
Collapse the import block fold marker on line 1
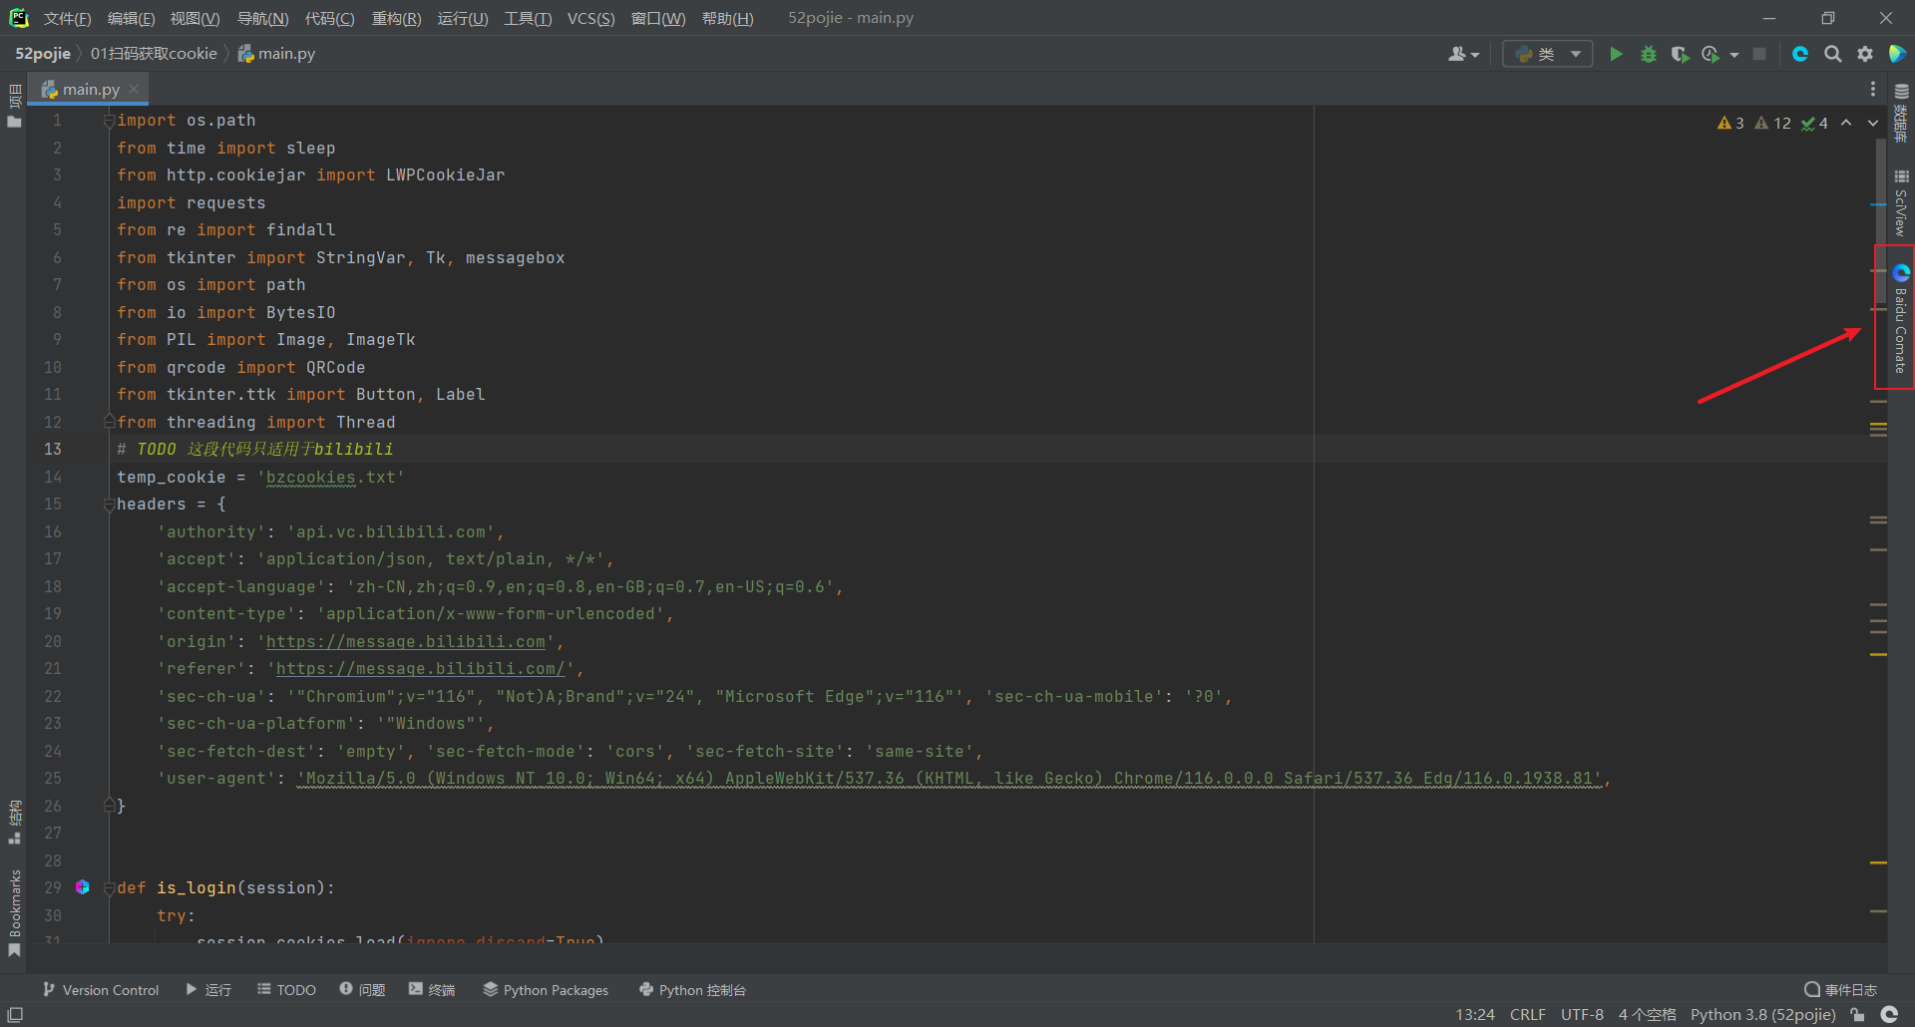click(x=109, y=121)
